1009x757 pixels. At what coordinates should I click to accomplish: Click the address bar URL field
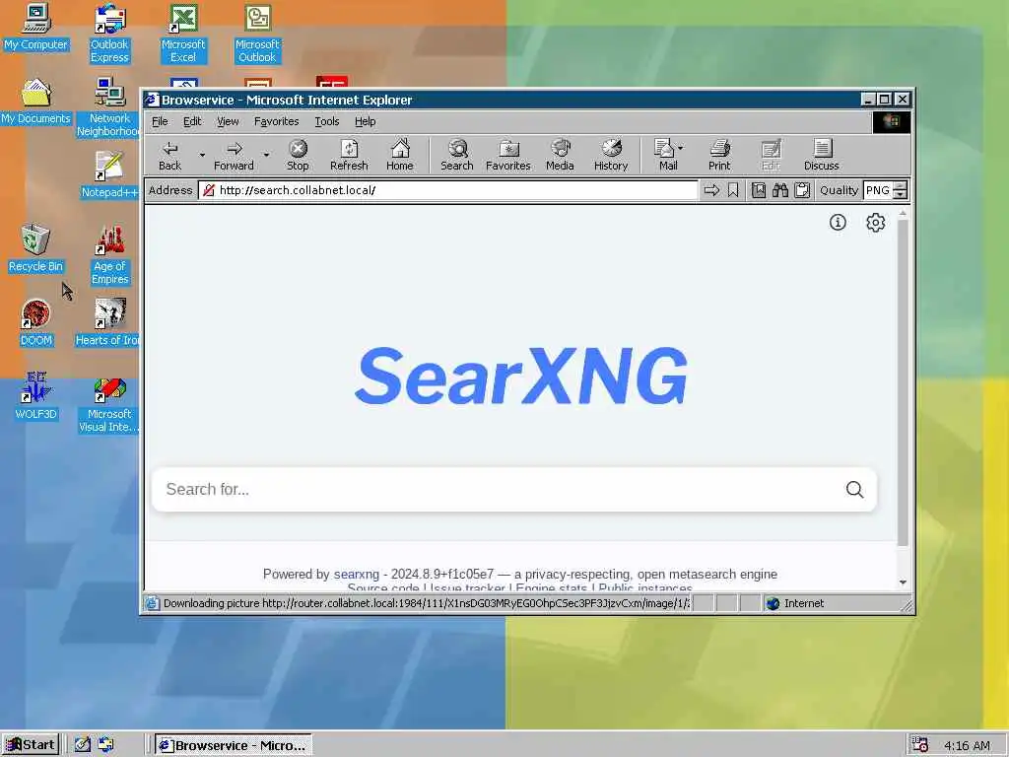pos(448,190)
